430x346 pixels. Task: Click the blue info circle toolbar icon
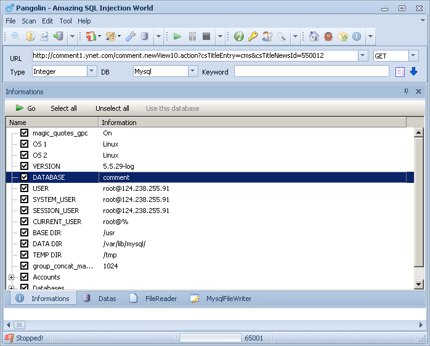click(x=357, y=36)
